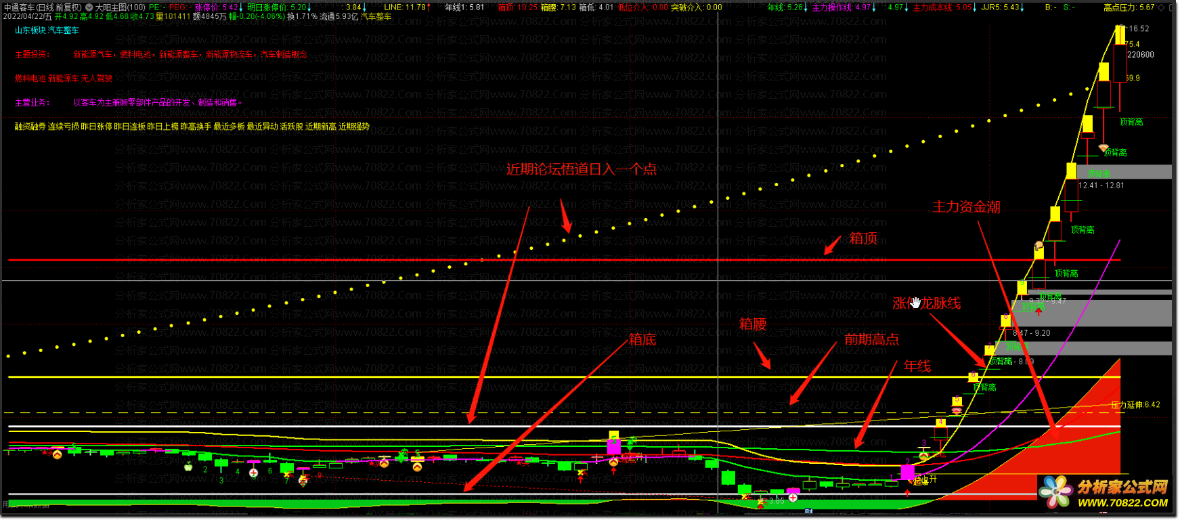
Task: Click the 压力延伸:6.42 label
Action: point(1135,405)
